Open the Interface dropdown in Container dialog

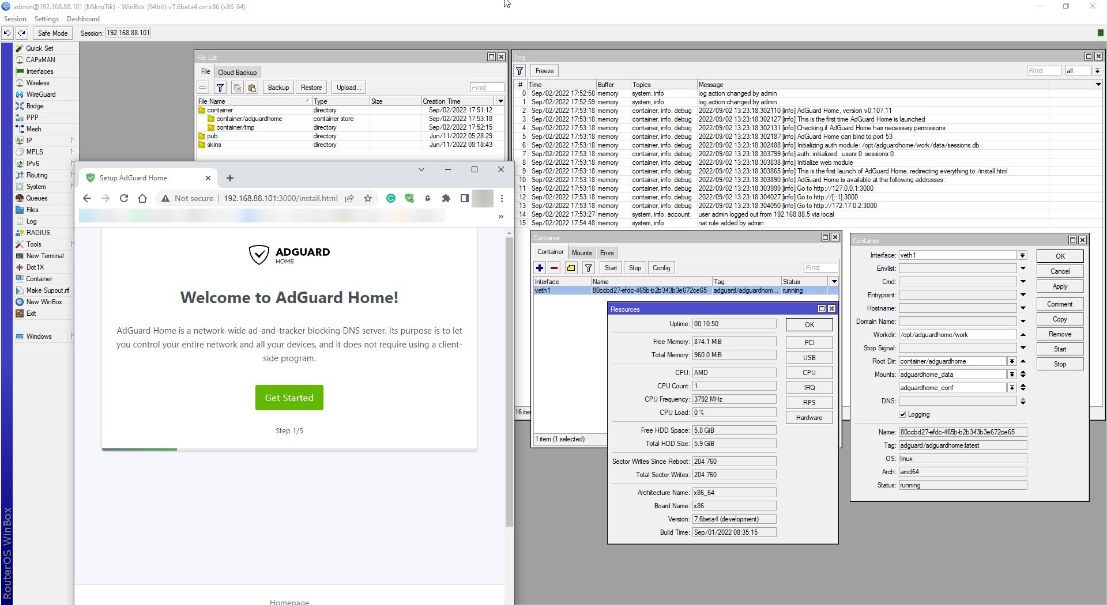click(x=1022, y=255)
